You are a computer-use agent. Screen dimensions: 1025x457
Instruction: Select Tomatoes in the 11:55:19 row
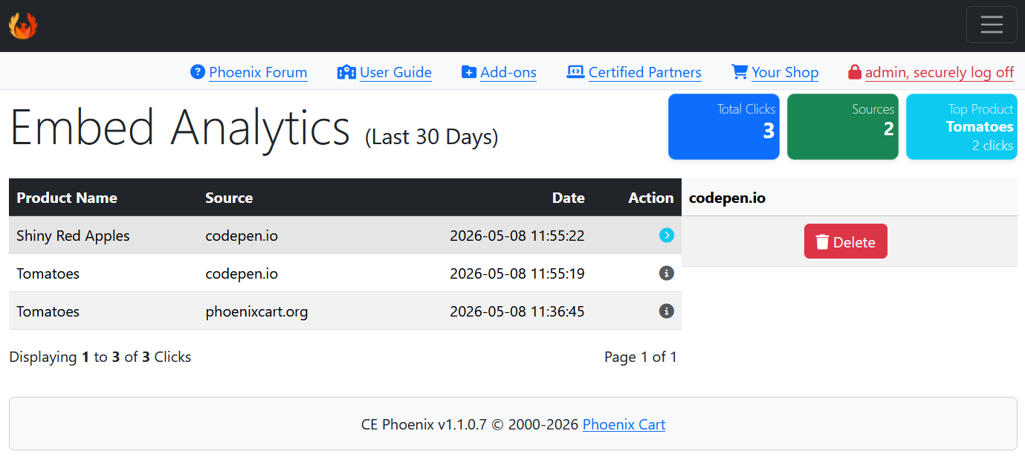pyautogui.click(x=48, y=273)
